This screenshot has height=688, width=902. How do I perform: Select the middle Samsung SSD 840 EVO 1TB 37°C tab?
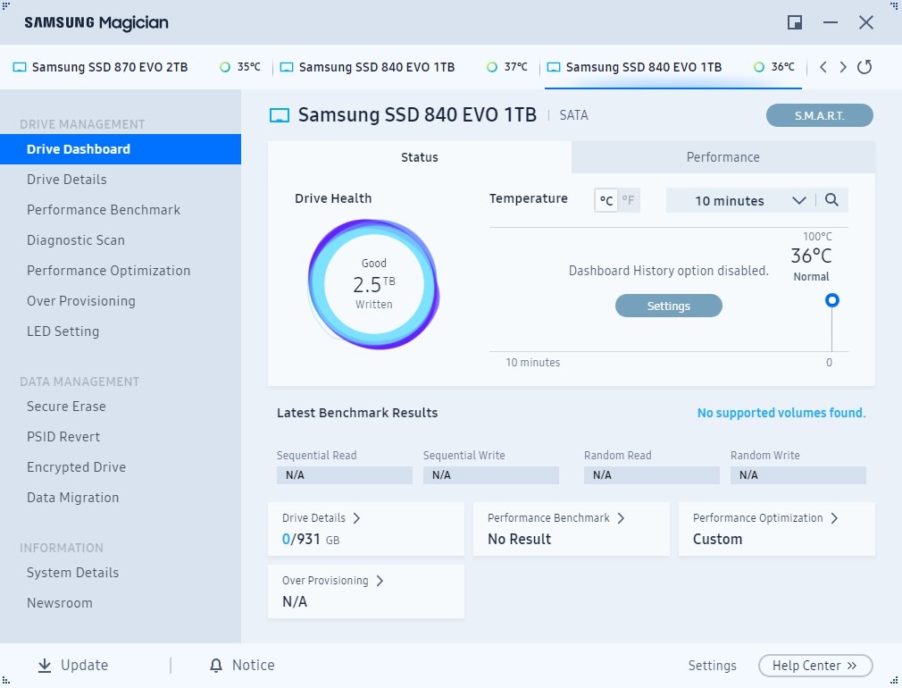406,67
